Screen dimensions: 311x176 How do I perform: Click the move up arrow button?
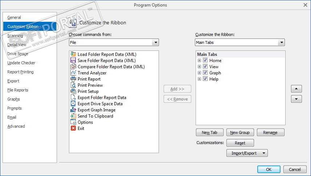point(296,89)
